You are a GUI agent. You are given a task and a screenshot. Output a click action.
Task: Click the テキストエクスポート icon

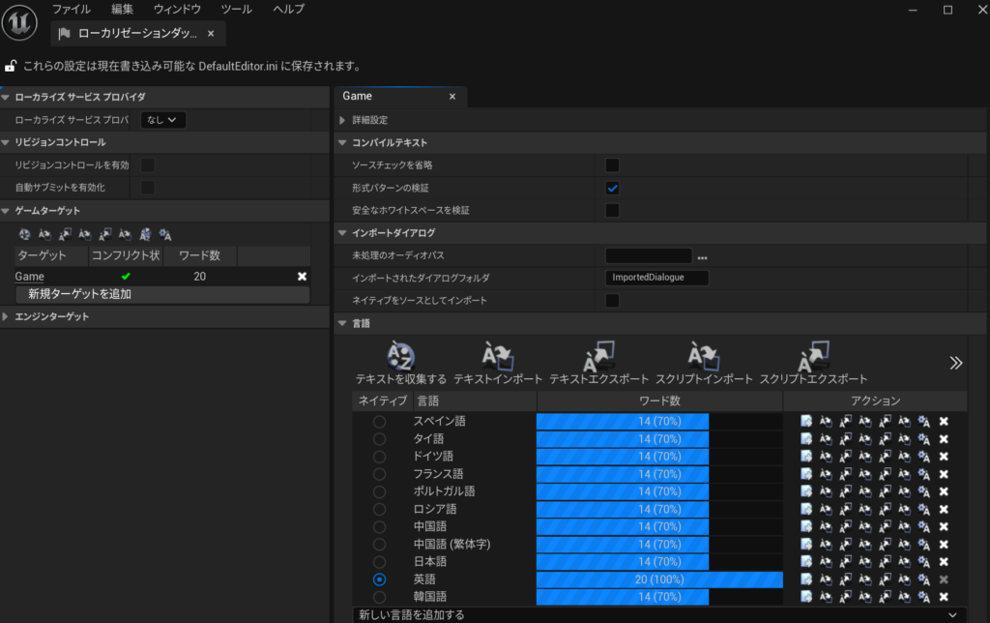point(599,356)
